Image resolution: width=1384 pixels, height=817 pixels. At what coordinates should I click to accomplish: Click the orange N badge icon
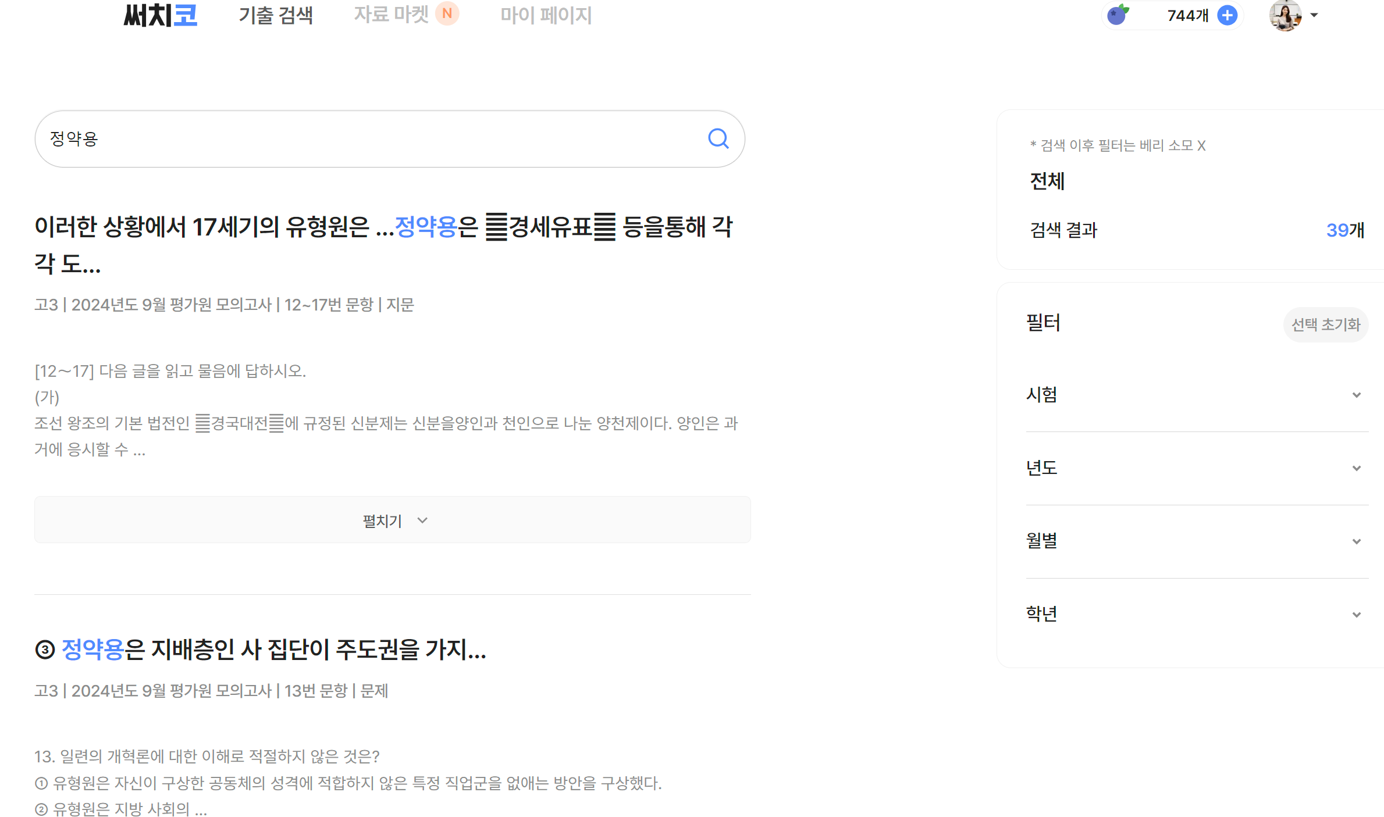[447, 13]
